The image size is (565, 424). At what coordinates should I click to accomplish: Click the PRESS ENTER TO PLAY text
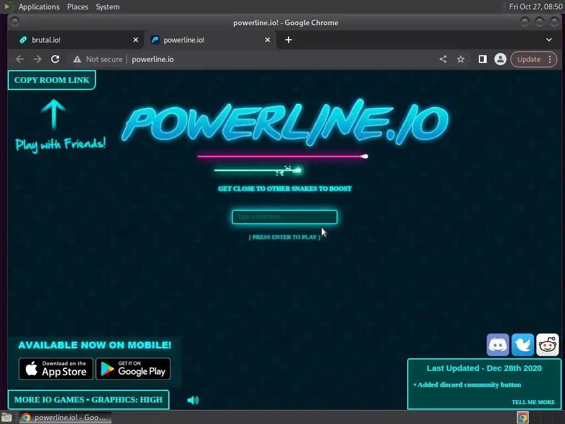point(284,237)
